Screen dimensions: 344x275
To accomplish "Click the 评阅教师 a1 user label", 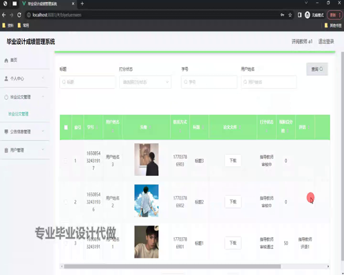I will (302, 41).
